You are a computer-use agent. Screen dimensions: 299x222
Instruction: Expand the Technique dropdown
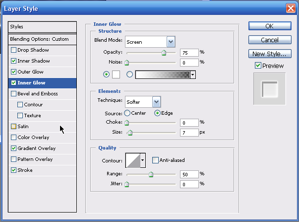[156, 102]
